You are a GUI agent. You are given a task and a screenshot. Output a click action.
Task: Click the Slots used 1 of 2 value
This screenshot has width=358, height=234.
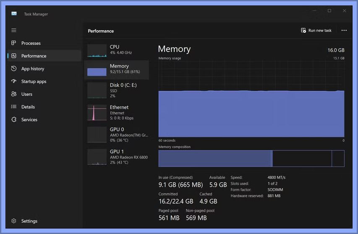(x=272, y=183)
